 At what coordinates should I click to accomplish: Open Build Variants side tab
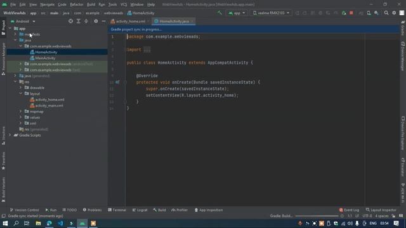click(3, 189)
